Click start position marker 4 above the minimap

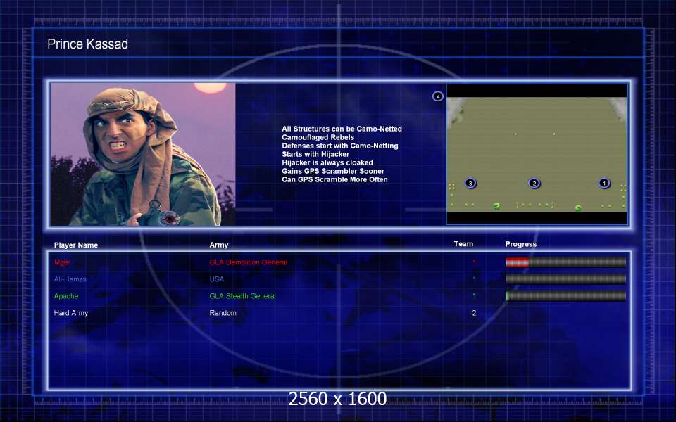(x=437, y=96)
